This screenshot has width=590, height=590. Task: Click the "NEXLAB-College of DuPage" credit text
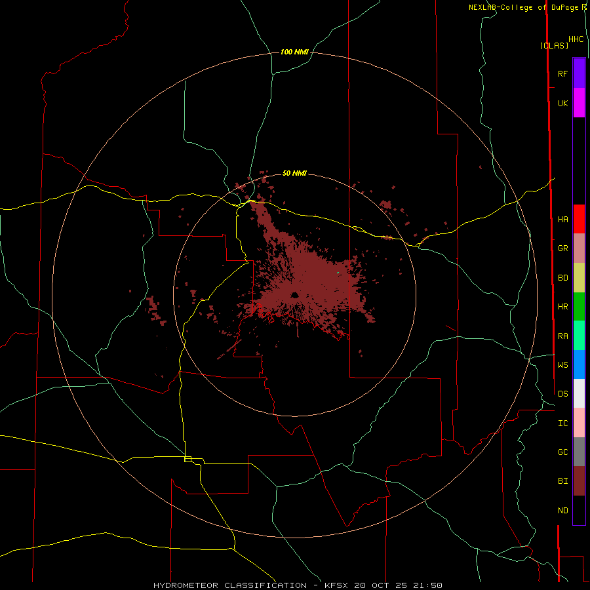click(x=523, y=7)
